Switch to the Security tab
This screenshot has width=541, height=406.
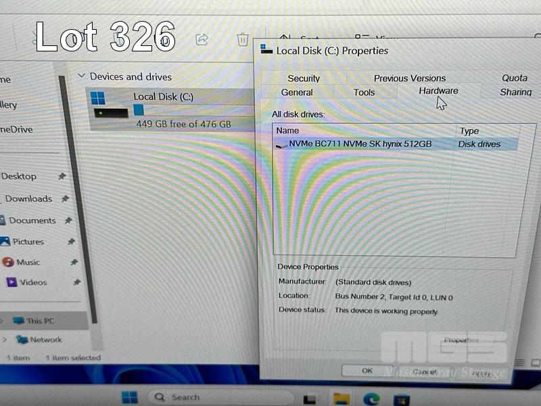click(304, 78)
